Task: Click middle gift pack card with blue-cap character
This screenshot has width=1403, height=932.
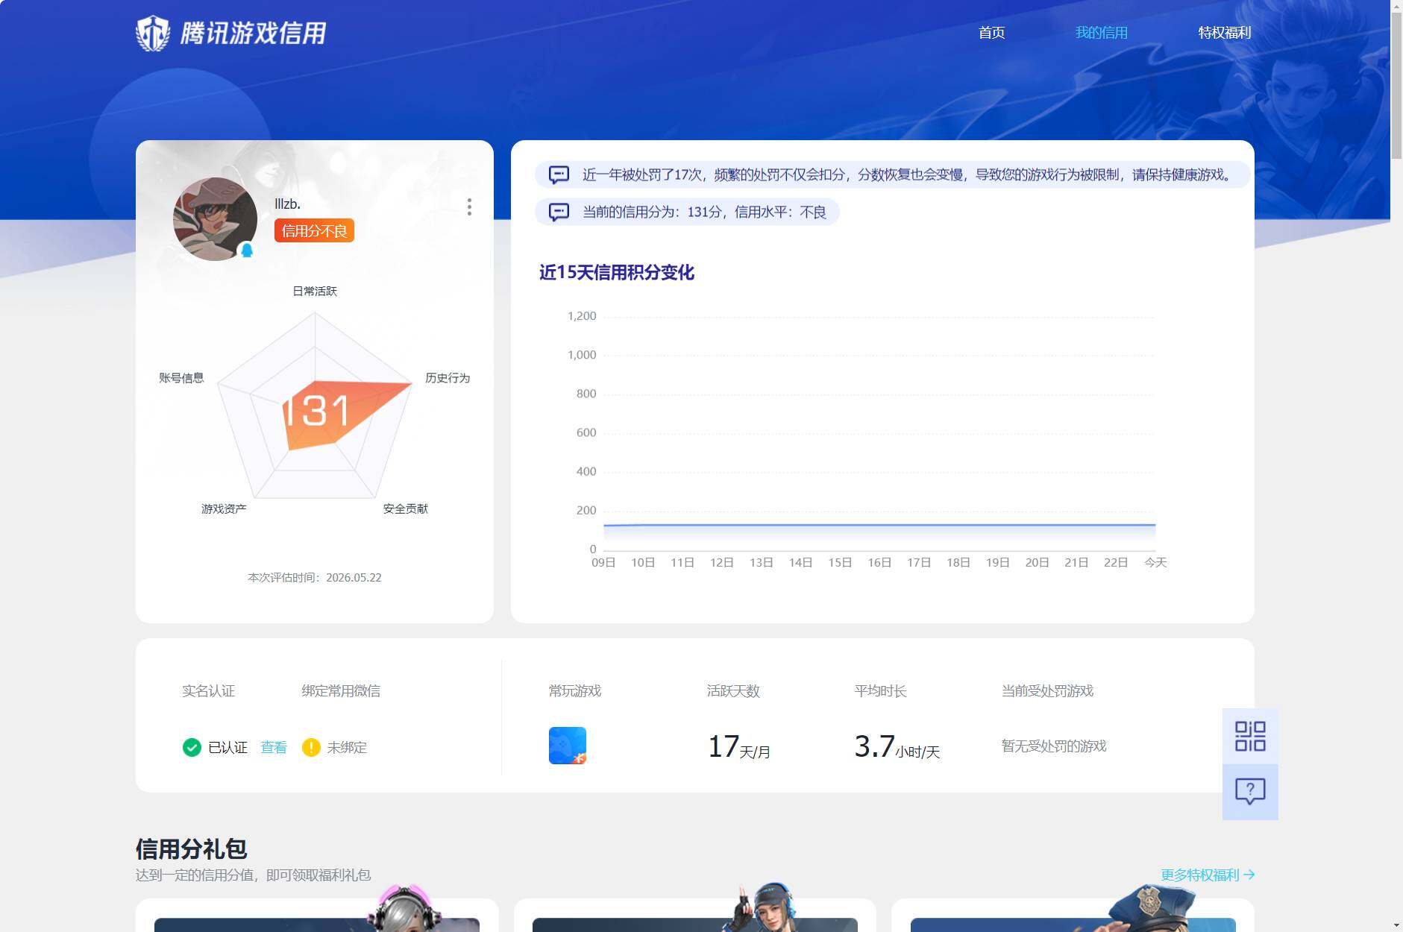Action: (695, 915)
